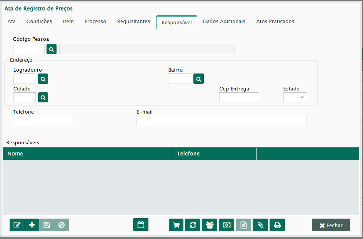The image size is (363, 239).
Task: Click the printer icon button
Action: pos(277,225)
